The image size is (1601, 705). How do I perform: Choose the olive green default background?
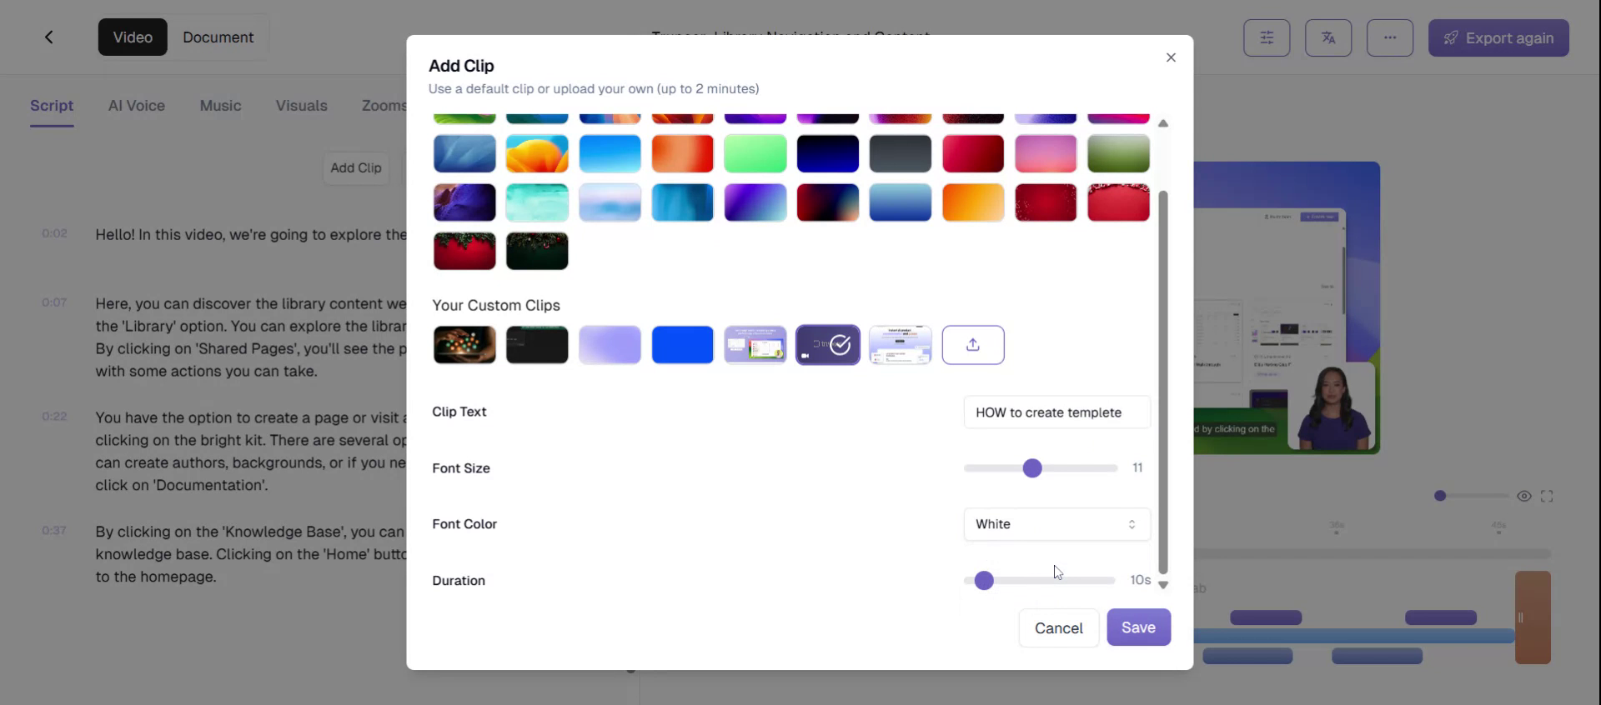(1119, 154)
